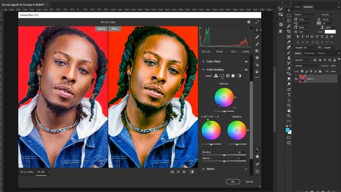
Task: Switch to the Color panel tab
Action: click(297, 7)
